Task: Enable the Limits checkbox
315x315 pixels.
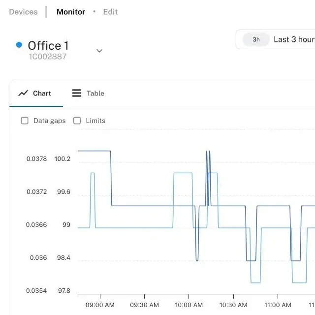Action: (77, 121)
